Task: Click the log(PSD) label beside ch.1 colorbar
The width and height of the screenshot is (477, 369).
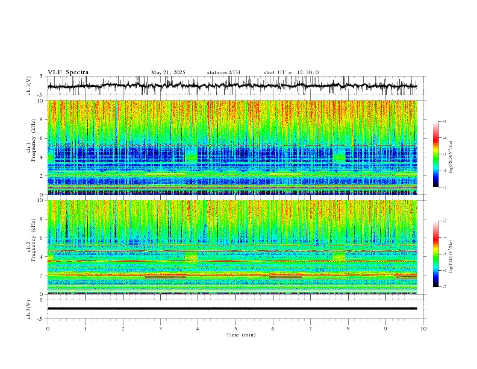Action: point(451,157)
